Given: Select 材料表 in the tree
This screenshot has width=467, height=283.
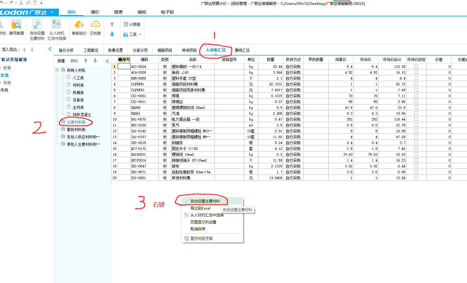Looking at the screenshot, I should pyautogui.click(x=78, y=85).
